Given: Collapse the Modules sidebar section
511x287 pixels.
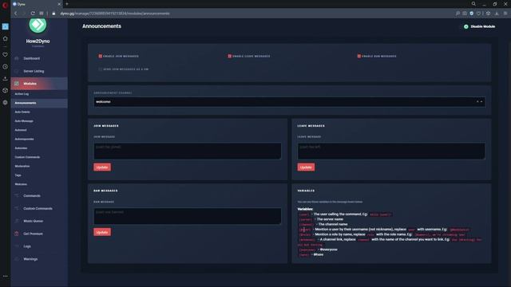Looking at the screenshot, I should coord(39,84).
